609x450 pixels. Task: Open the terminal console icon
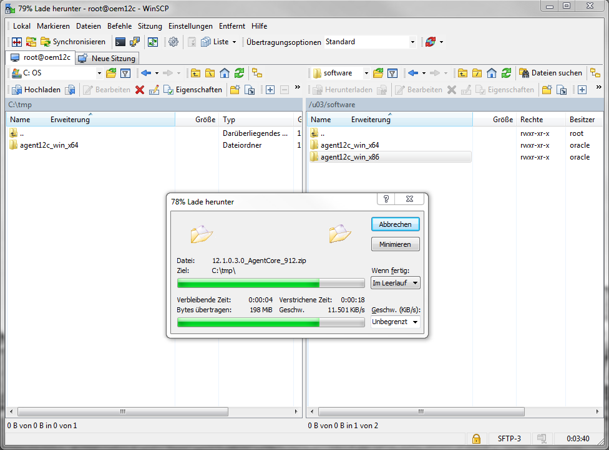point(120,42)
